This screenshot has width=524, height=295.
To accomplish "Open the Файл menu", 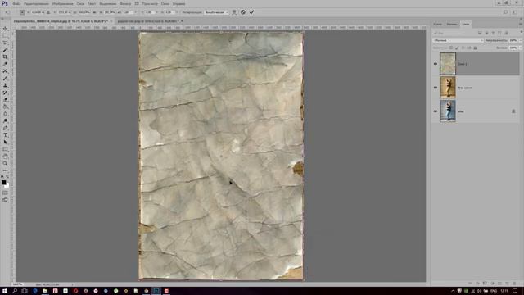I will (x=16, y=3).
